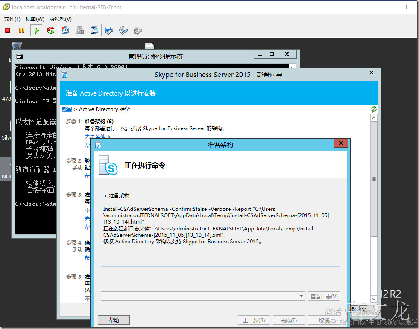Click the 先决条件 link under step 1
Viewport: 419px width, 329px height.
[95, 137]
